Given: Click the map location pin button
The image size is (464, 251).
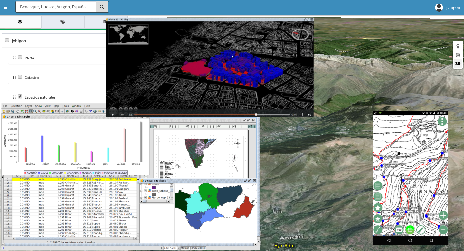Looking at the screenshot, I should coord(458,47).
